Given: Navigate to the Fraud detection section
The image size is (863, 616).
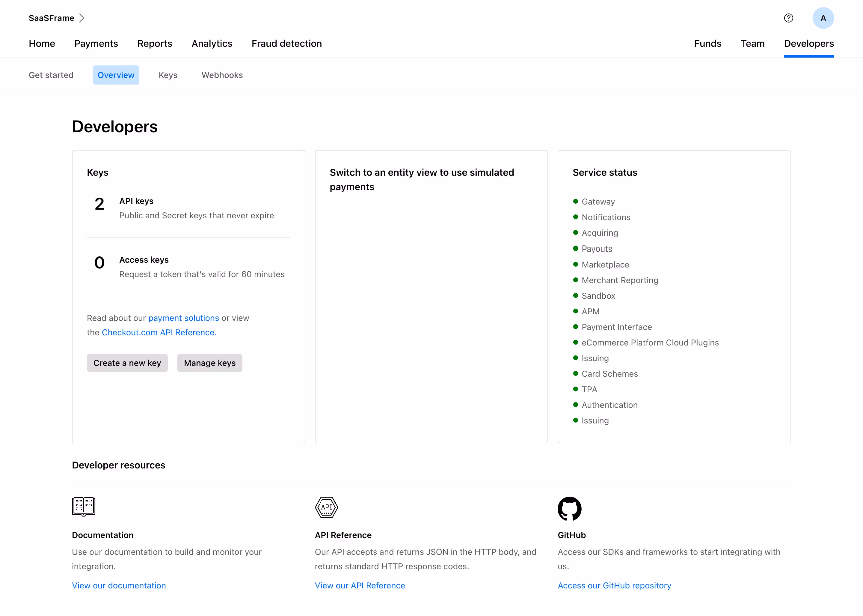Looking at the screenshot, I should [x=286, y=43].
